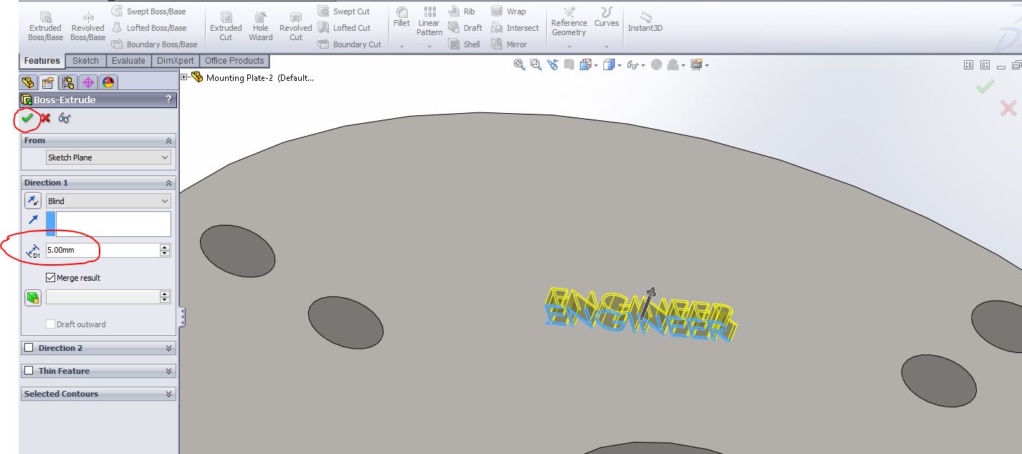
Task: Click the direction of extrusion selection box
Action: coord(108,224)
